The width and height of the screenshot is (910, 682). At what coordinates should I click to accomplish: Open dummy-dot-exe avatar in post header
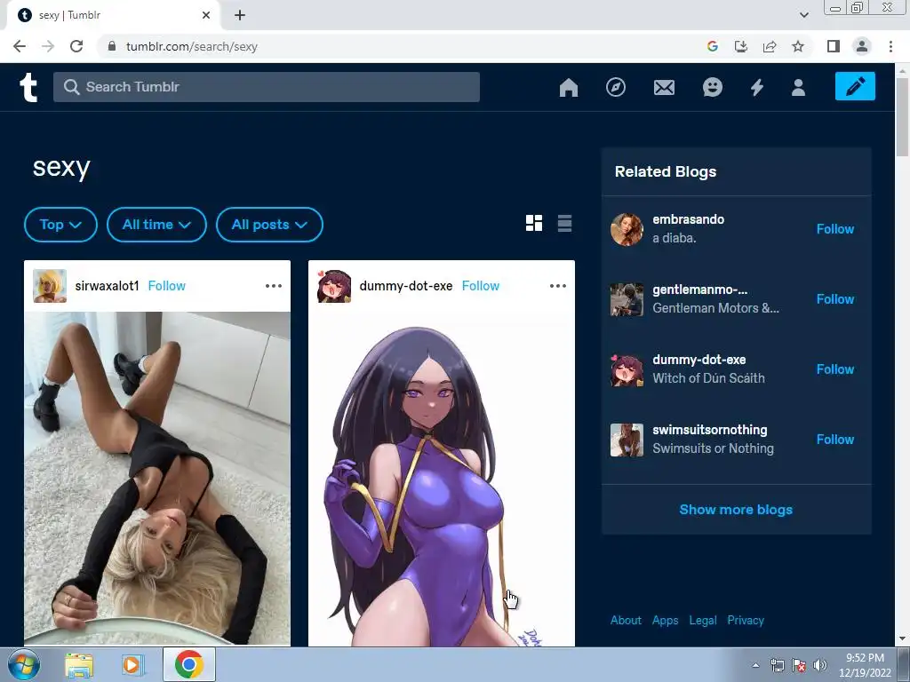[x=334, y=286]
